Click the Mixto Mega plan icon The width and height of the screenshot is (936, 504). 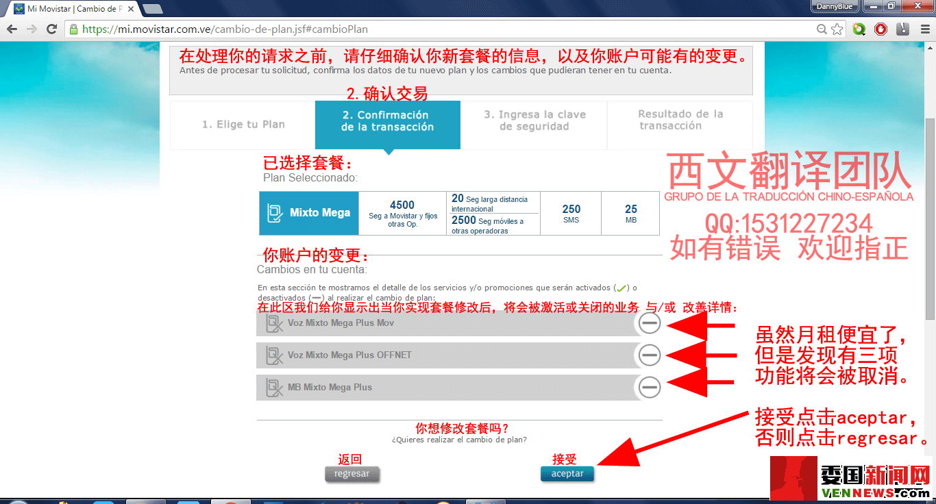pyautogui.click(x=275, y=213)
